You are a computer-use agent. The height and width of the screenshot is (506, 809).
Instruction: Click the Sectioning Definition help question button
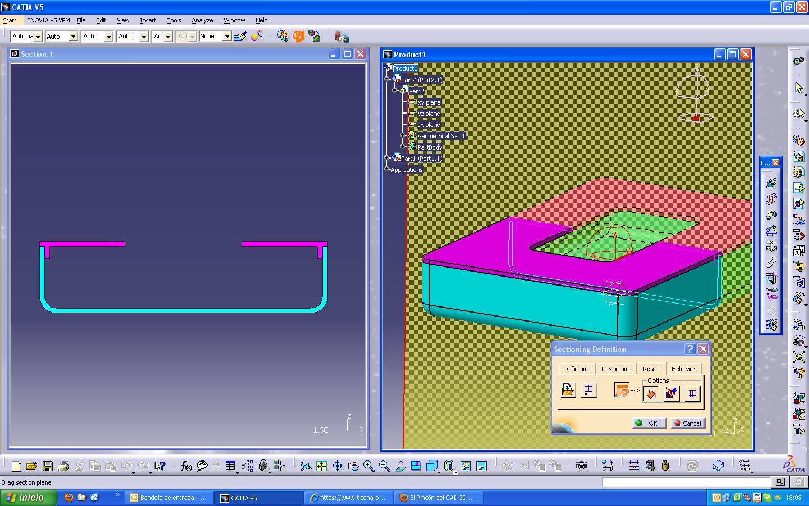point(690,349)
